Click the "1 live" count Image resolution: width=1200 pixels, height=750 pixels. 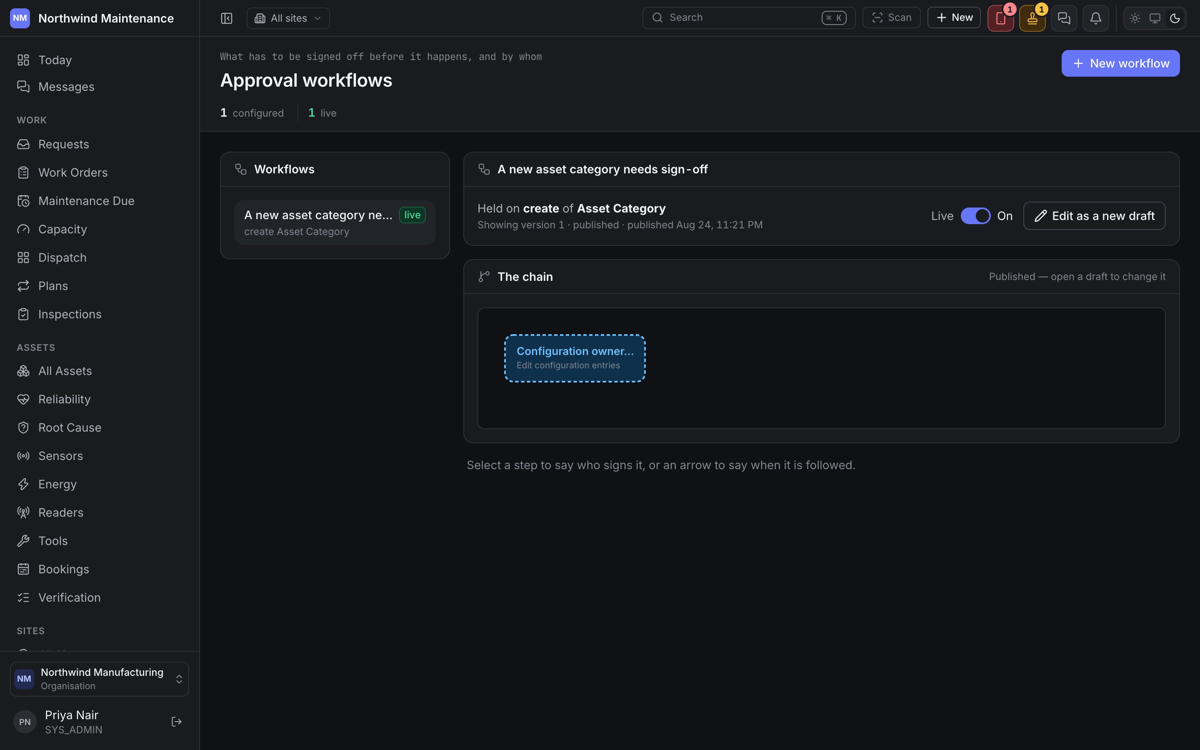point(322,113)
